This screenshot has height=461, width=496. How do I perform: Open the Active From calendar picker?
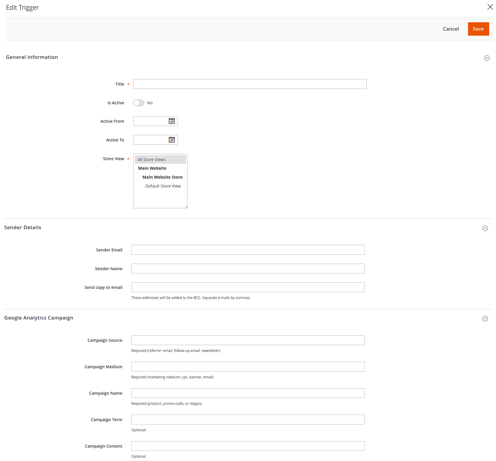(x=172, y=121)
